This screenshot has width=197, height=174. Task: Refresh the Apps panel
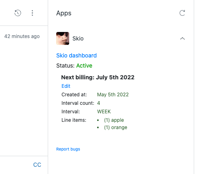click(182, 13)
